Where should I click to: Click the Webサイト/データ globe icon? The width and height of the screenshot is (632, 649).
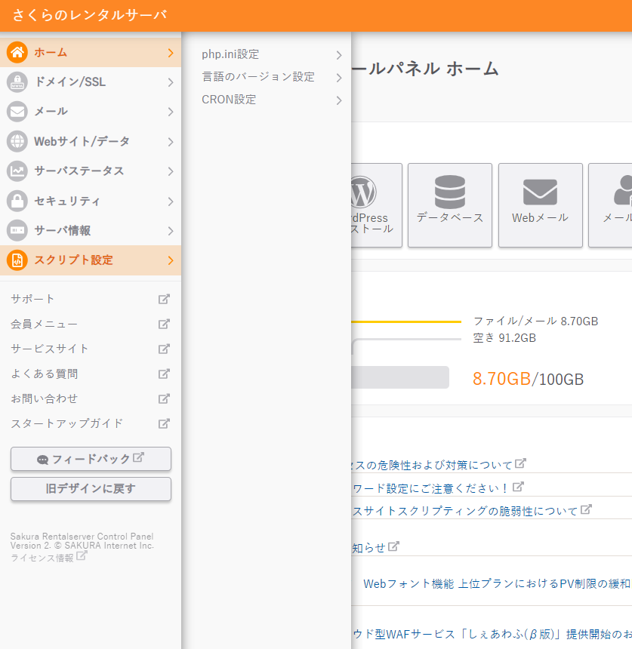(x=17, y=141)
